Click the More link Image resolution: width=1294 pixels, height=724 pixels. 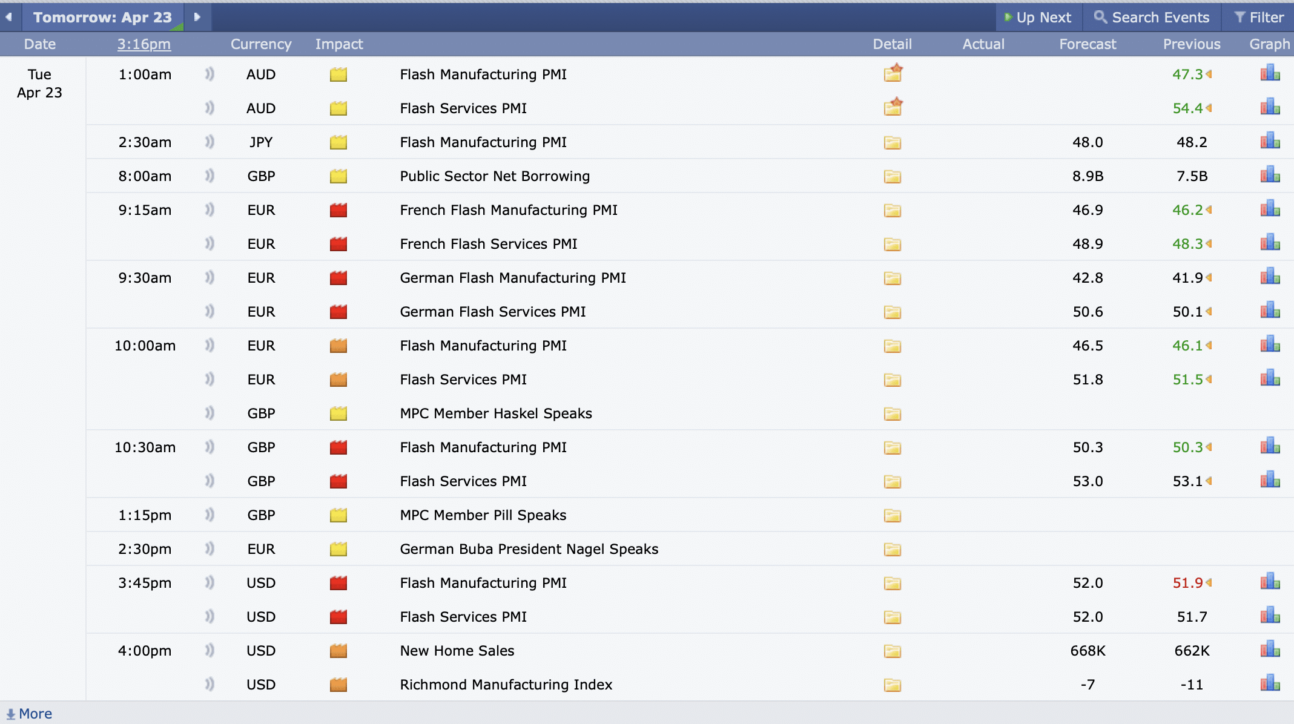tap(29, 714)
